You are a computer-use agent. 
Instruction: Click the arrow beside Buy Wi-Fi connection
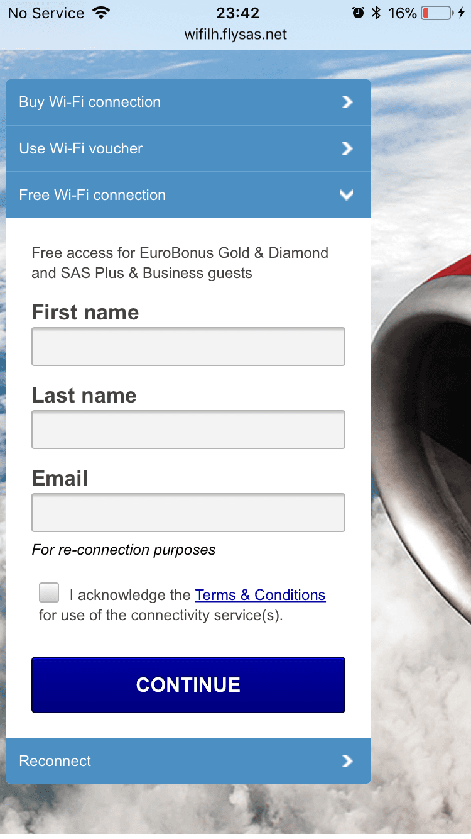pos(347,102)
